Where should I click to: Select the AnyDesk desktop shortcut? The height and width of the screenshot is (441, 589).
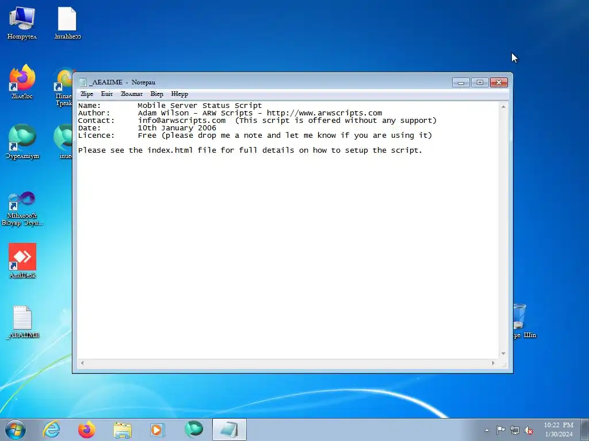22,261
